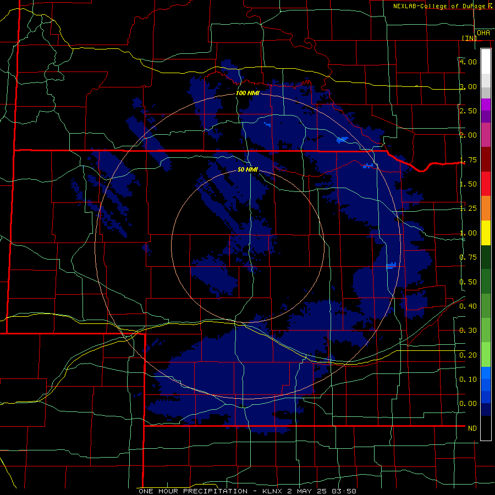Click the pink legend color swatch
Screen dimensions: 495x495
[x=486, y=135]
